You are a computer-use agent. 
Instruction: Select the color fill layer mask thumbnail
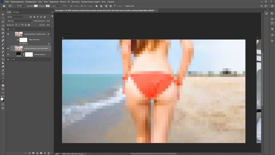[x=29, y=55]
